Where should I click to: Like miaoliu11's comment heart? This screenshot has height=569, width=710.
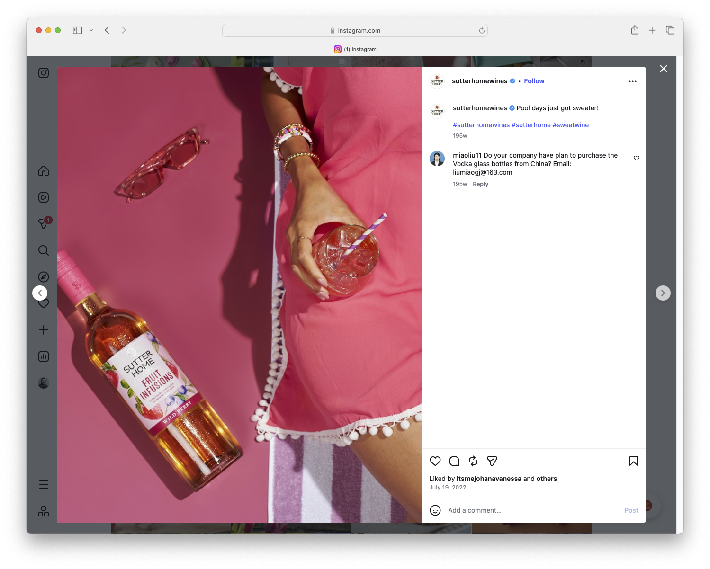pos(637,158)
